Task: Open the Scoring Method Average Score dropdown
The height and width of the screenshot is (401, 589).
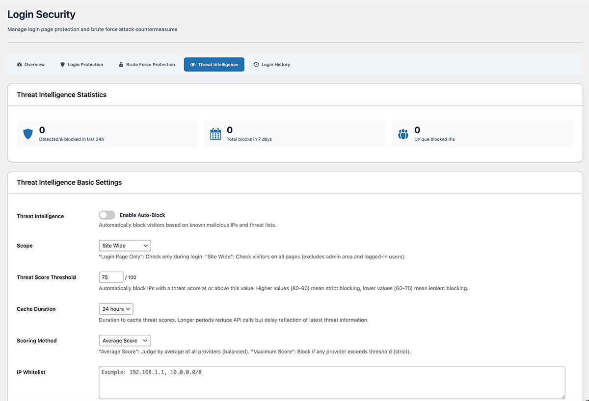Action: pos(125,341)
